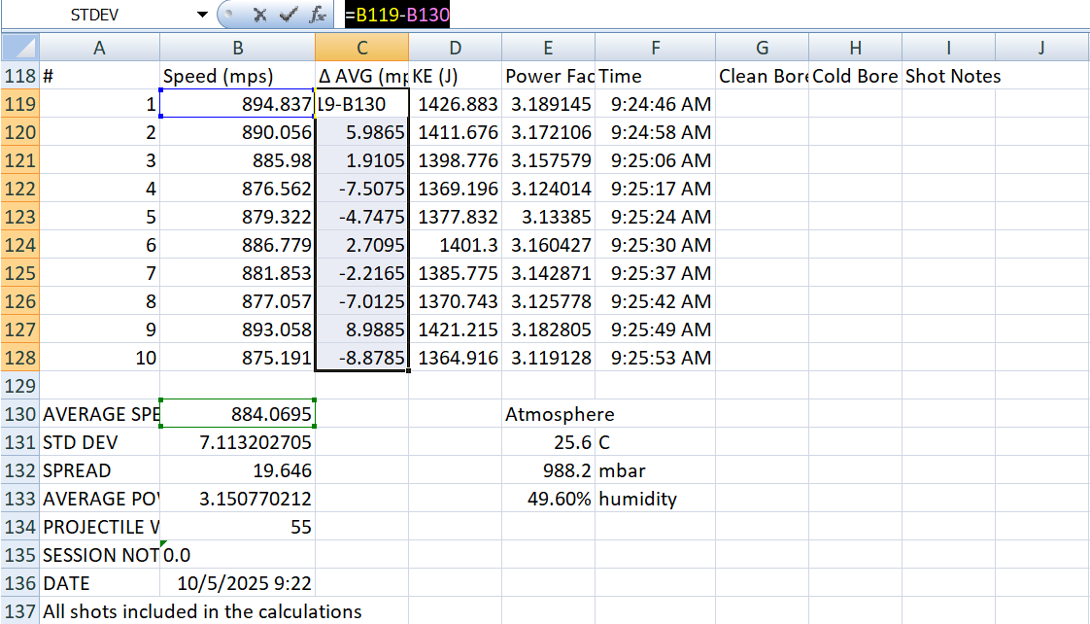Select the column B header
This screenshot has height=624, width=1090.
237,48
